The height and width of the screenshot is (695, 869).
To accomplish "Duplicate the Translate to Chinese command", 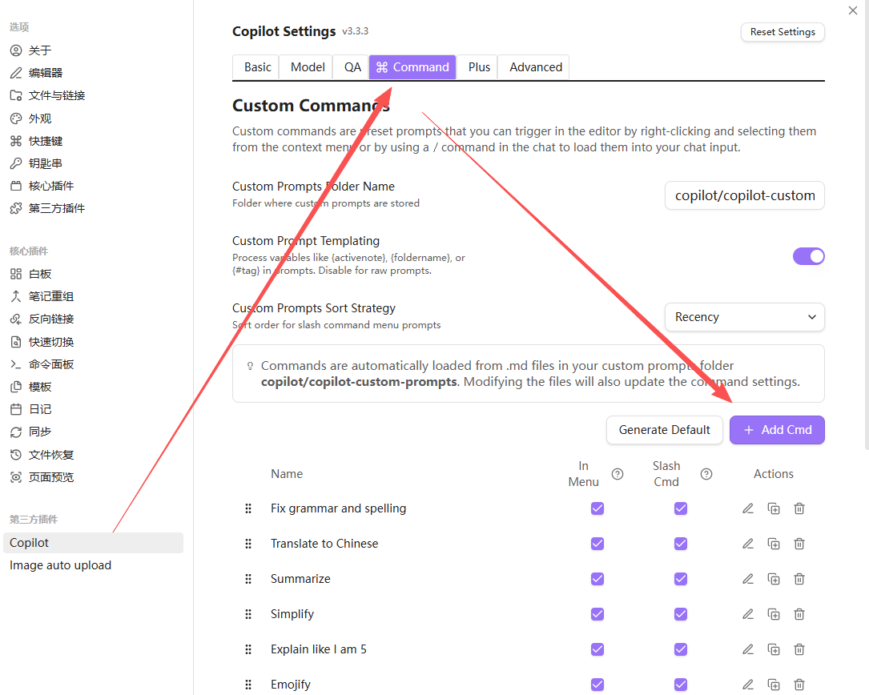I will tap(774, 544).
